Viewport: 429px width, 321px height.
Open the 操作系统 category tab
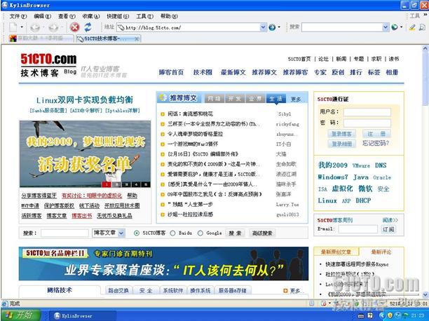point(200,290)
